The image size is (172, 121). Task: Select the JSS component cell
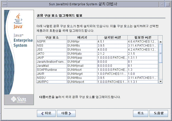pos(52,50)
